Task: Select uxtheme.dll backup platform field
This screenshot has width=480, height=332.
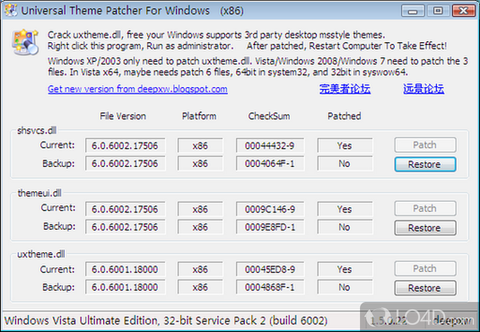Action: pyautogui.click(x=200, y=287)
